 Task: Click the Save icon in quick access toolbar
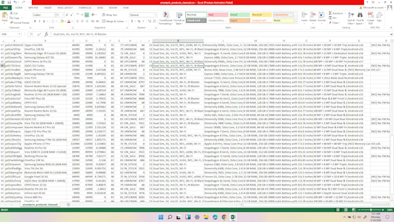pos(9,2)
